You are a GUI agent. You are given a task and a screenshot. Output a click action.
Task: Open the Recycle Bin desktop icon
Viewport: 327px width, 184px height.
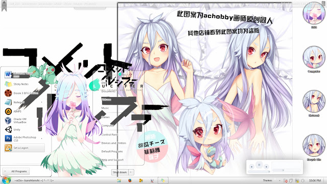click(x=314, y=148)
